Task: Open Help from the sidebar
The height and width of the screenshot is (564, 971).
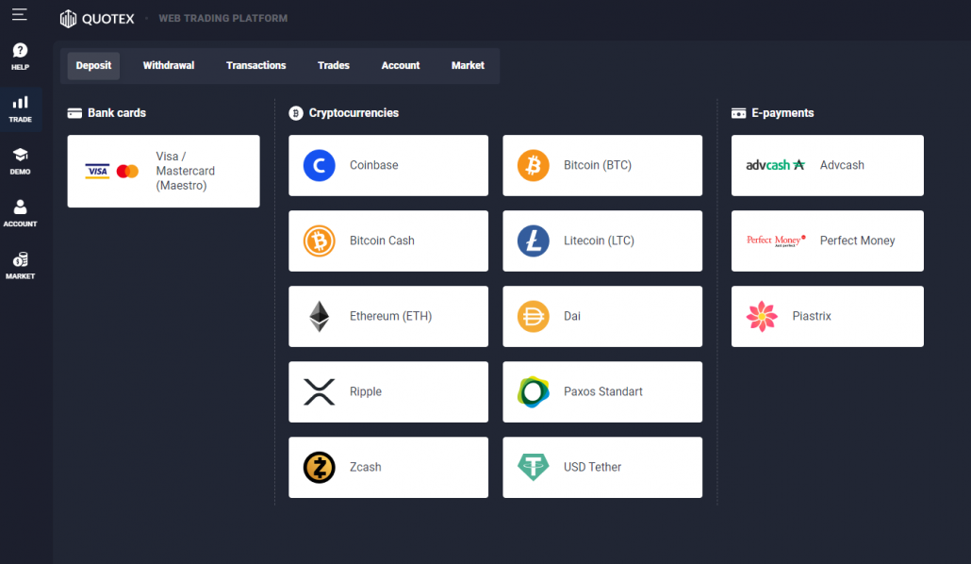Action: pyautogui.click(x=20, y=57)
